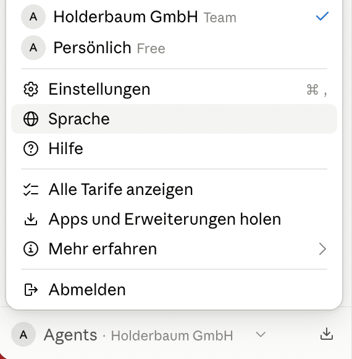Select the Holderbaum GmbH Team workspace
Image resolution: width=352 pixels, height=359 pixels.
(x=174, y=17)
